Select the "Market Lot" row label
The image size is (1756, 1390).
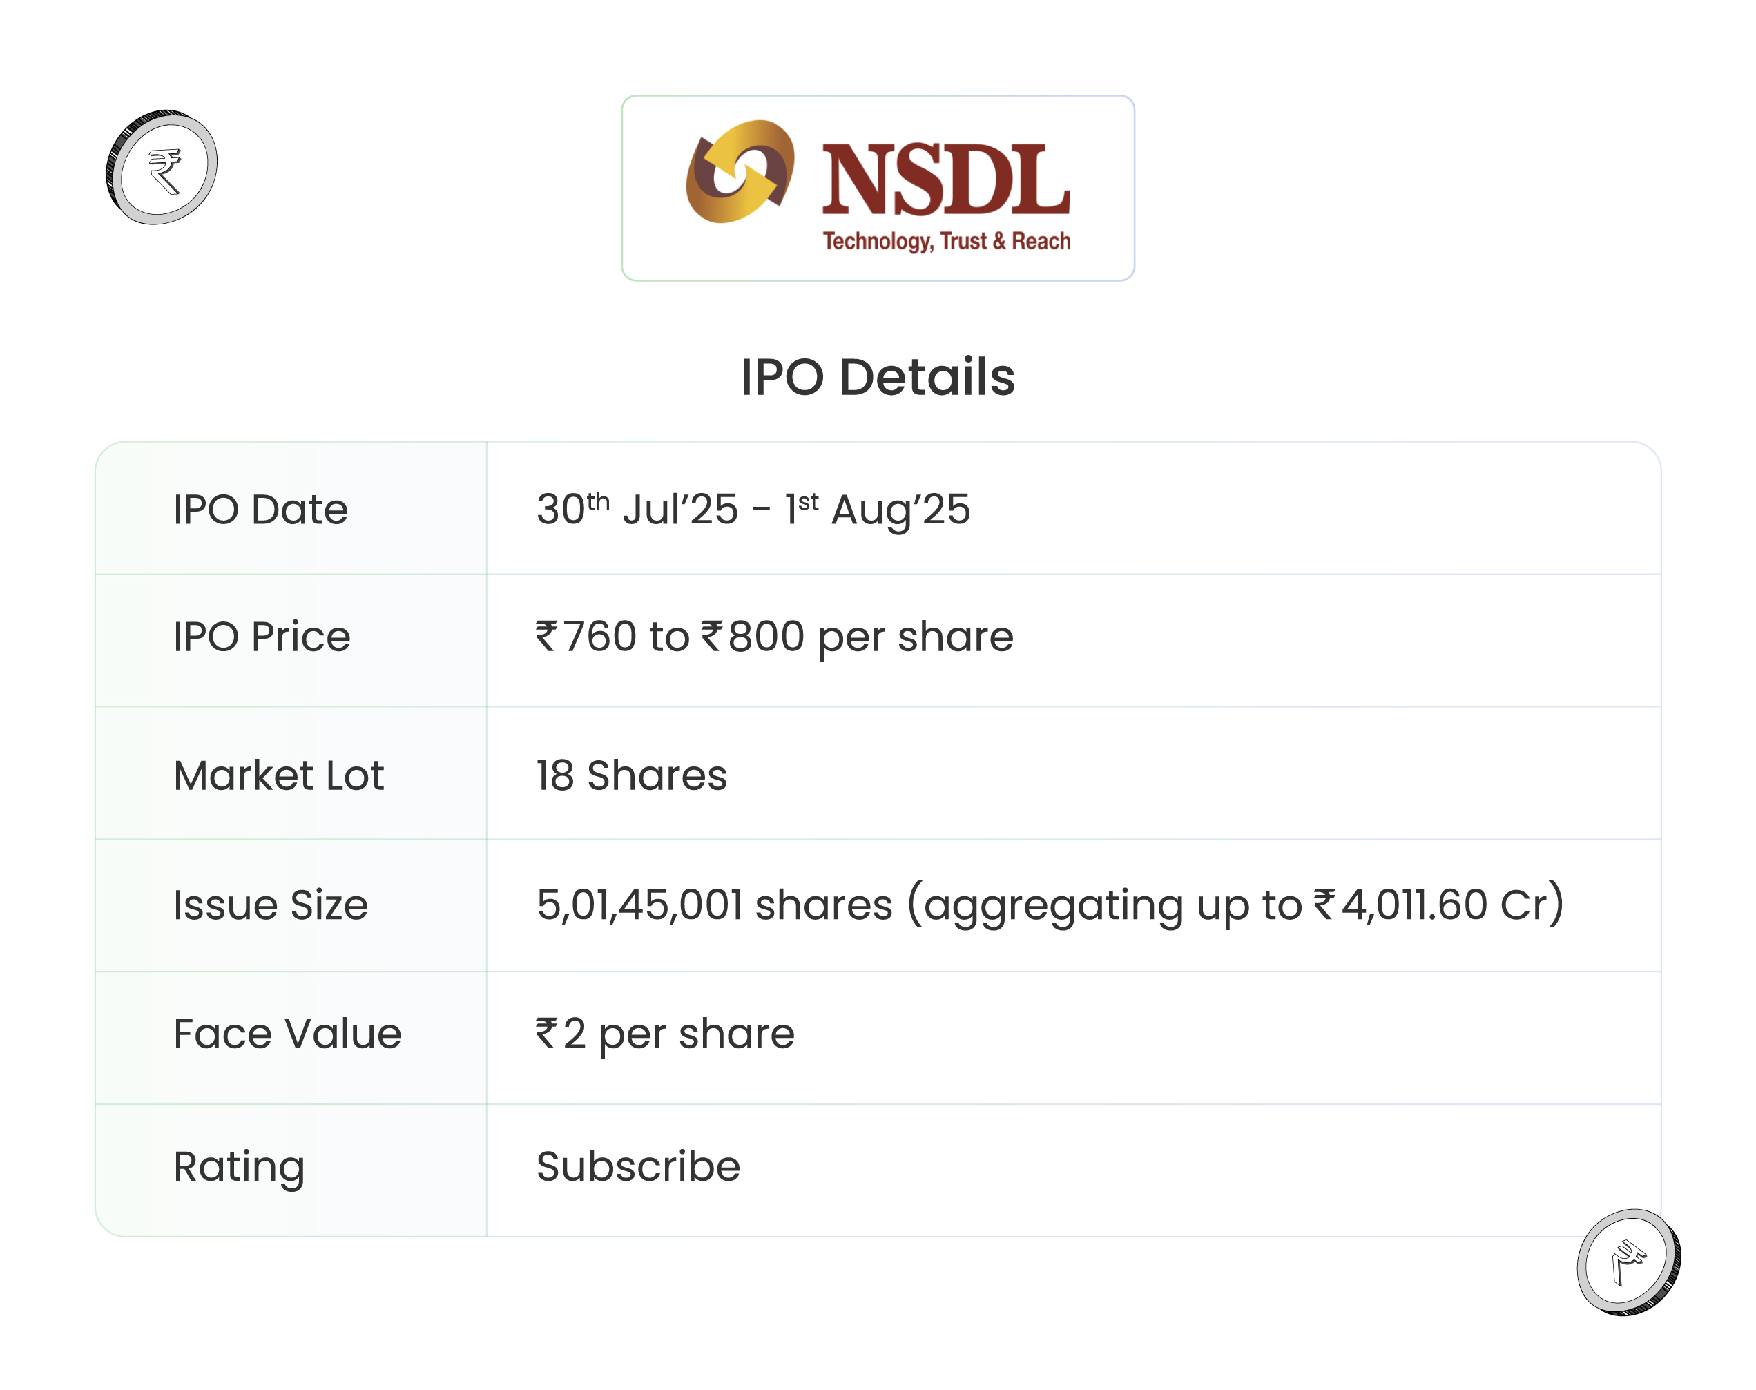[x=278, y=775]
